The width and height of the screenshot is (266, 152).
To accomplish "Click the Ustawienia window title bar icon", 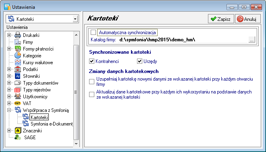I will [x=7, y=7].
